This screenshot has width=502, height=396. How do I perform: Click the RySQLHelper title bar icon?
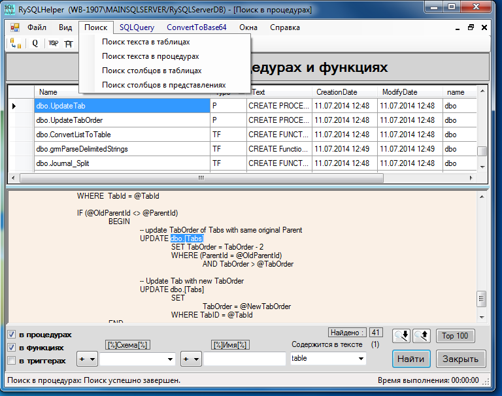9,10
